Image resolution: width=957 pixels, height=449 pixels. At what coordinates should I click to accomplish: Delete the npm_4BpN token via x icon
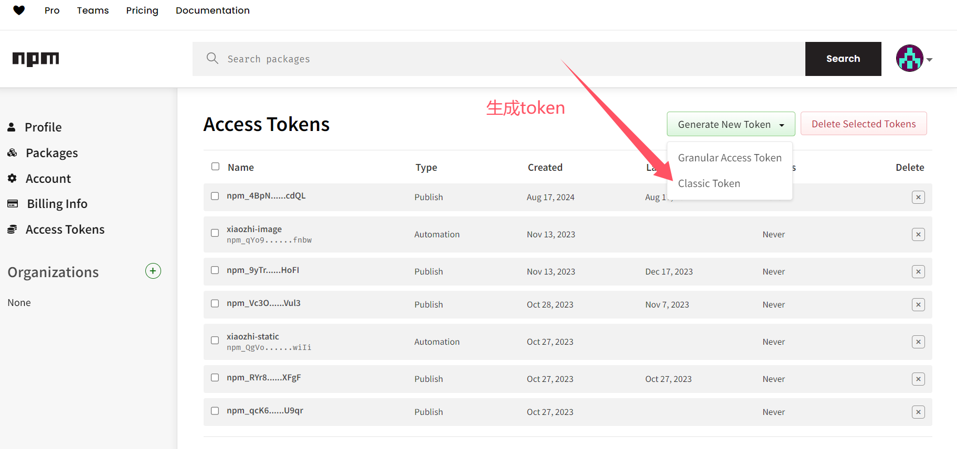918,197
